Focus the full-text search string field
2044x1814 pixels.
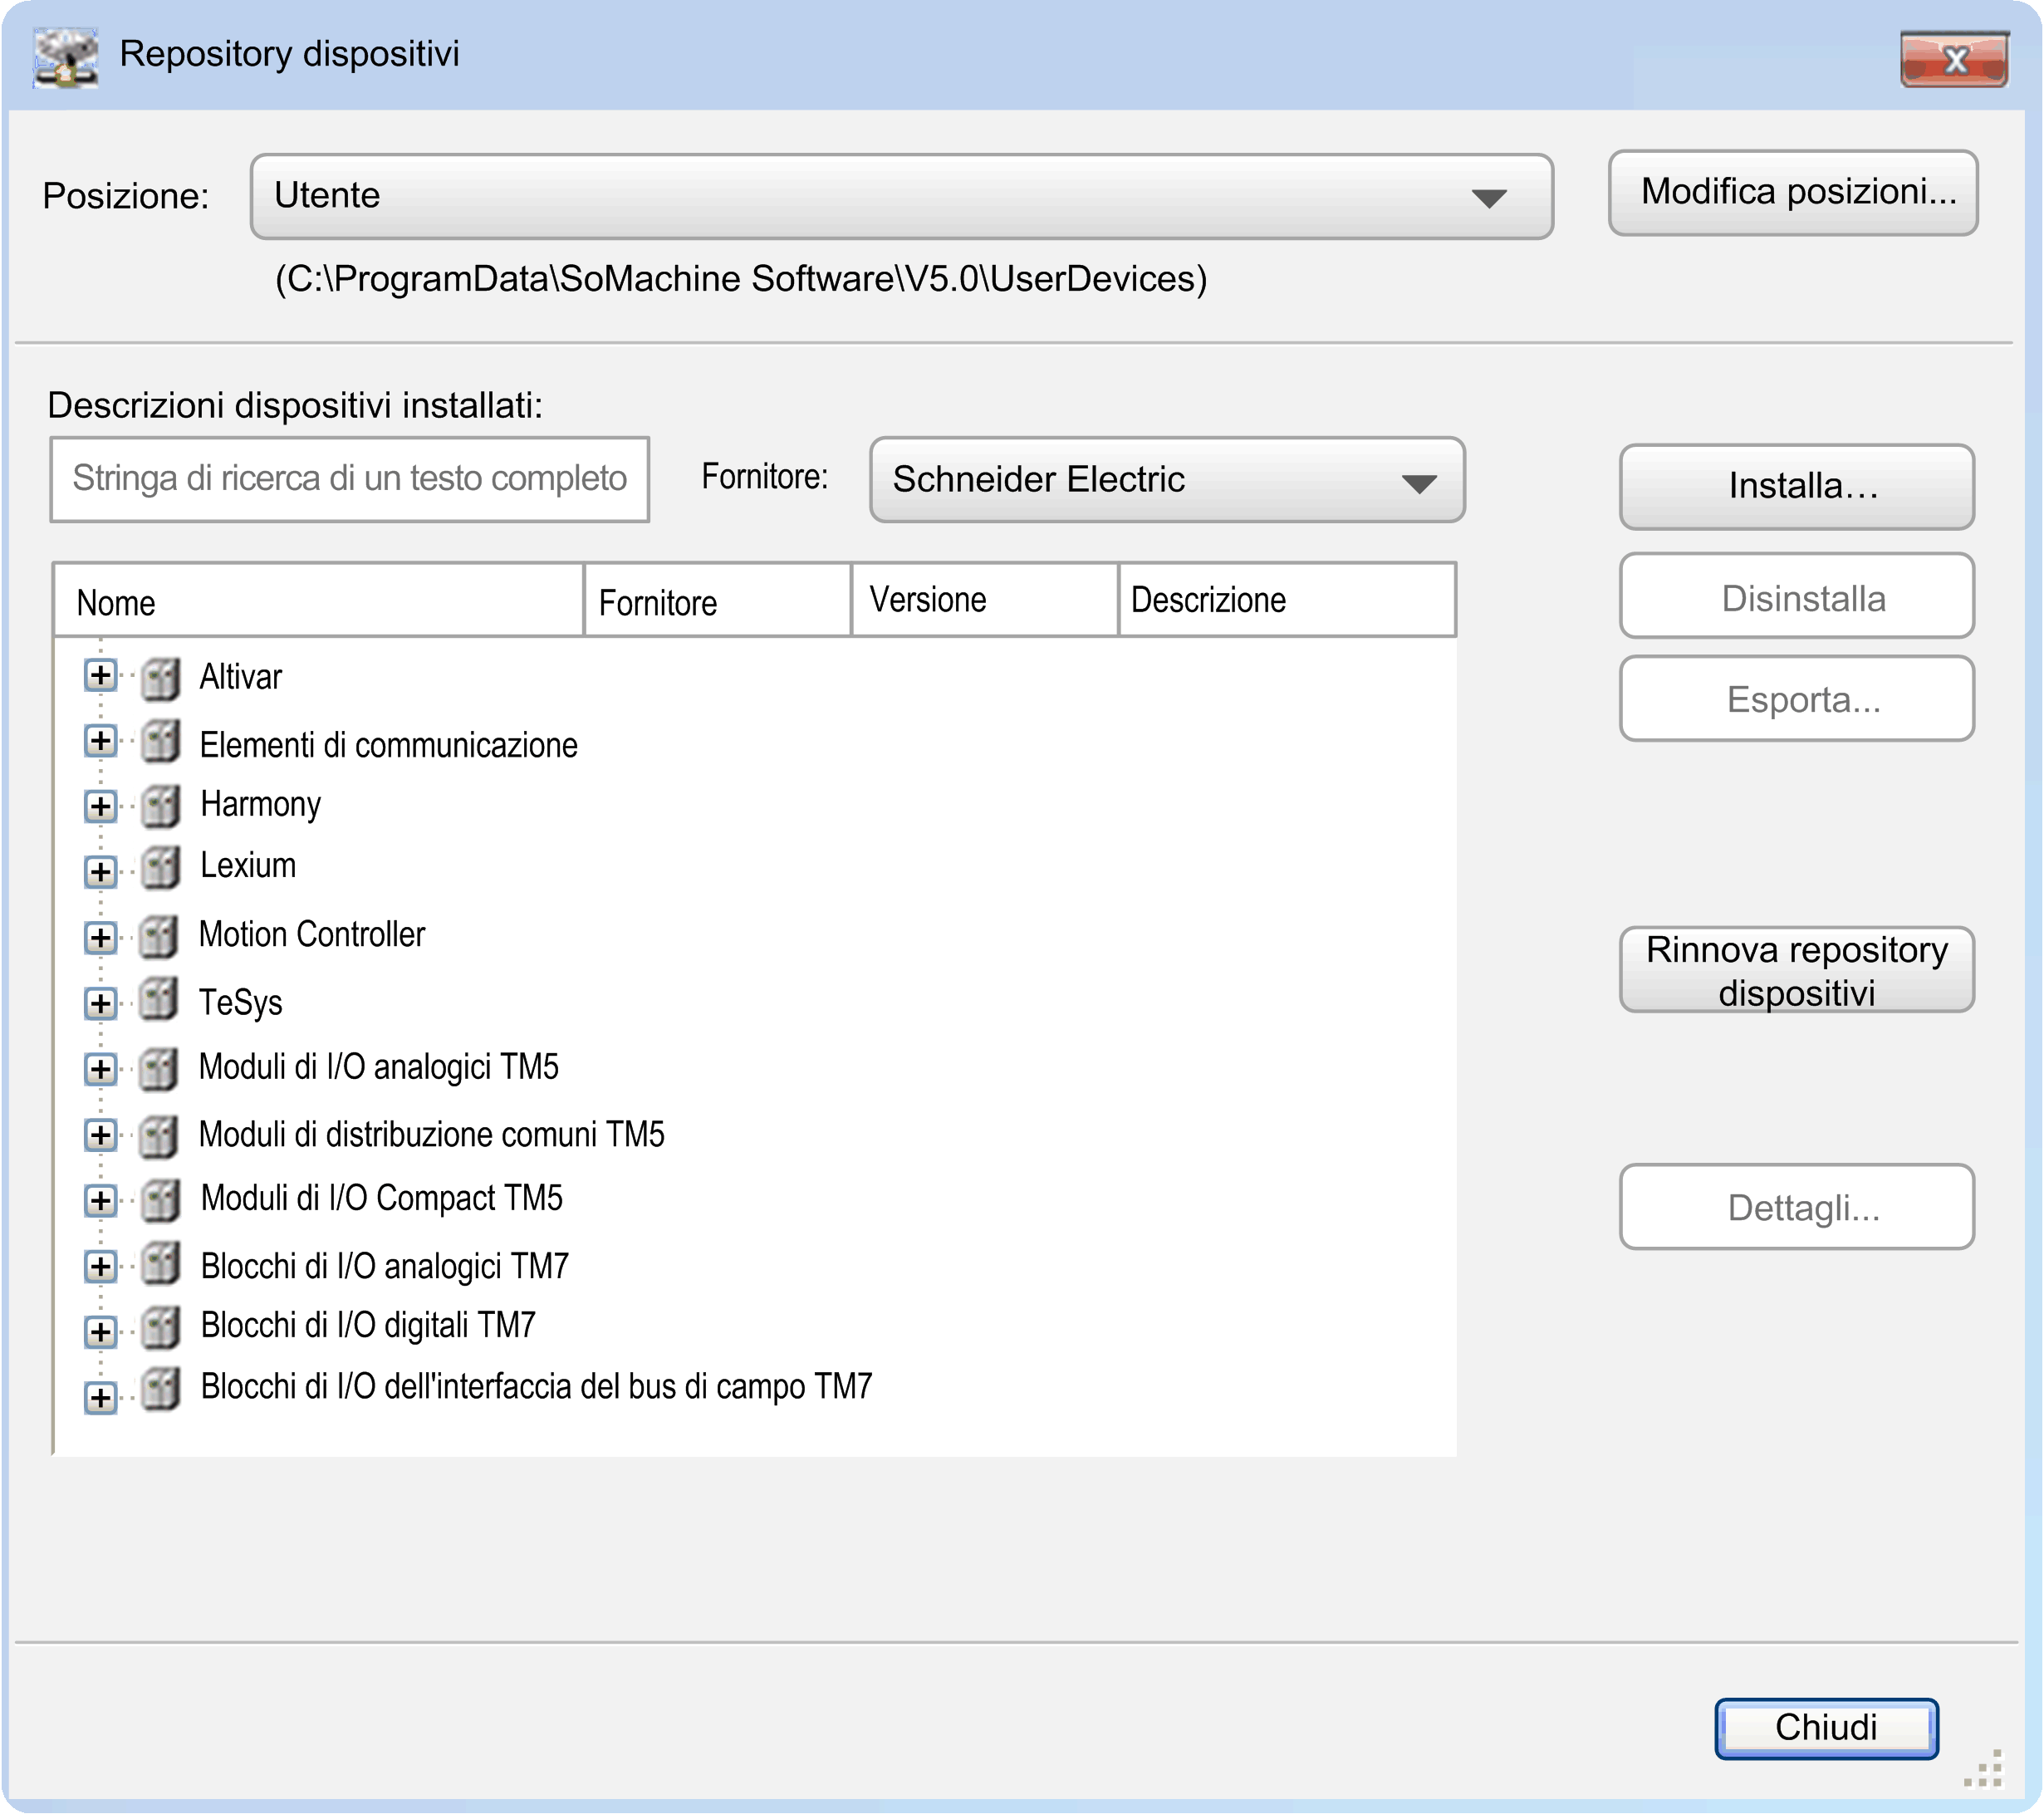coord(349,479)
